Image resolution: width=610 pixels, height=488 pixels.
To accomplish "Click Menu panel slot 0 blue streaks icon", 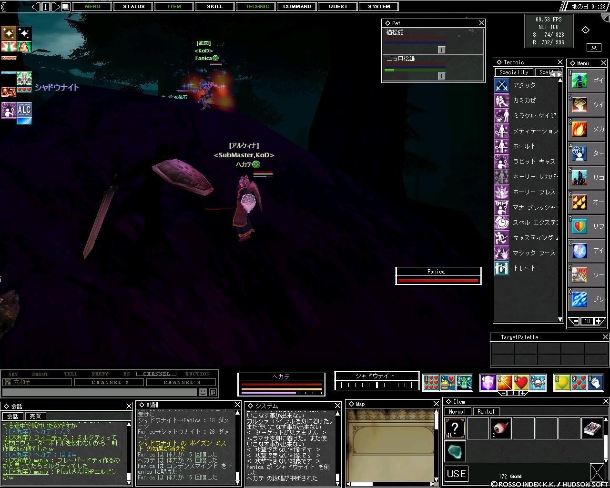I will tap(579, 299).
